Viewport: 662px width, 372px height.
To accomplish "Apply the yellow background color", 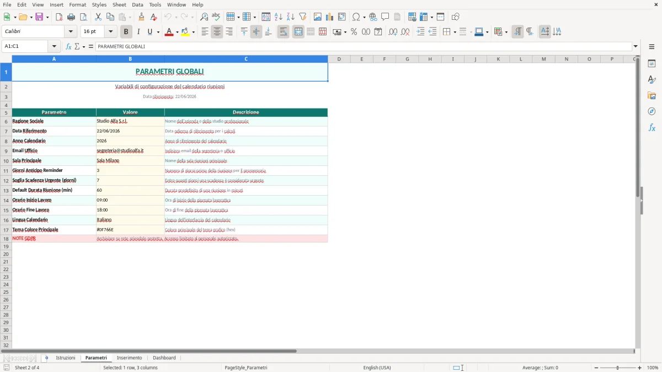I will 185,32.
